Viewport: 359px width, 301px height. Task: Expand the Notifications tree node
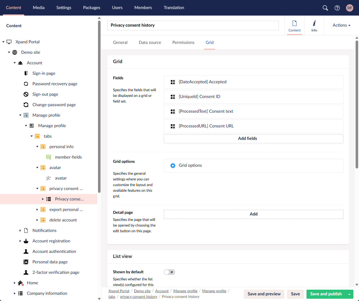pos(20,230)
